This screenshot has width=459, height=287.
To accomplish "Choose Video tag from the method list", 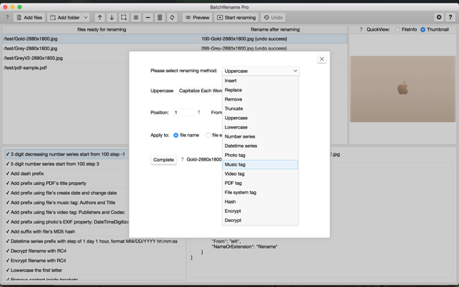I will click(x=261, y=174).
